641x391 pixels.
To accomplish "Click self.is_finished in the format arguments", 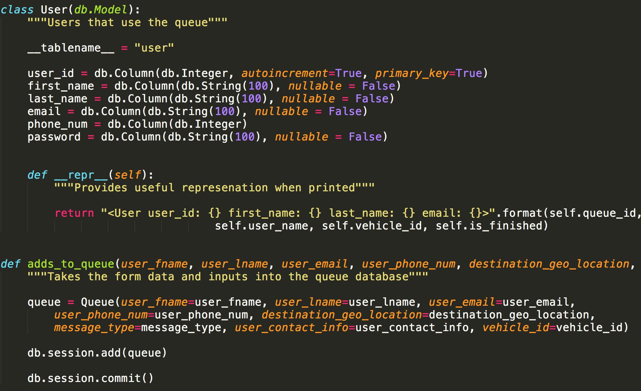I will (x=489, y=226).
